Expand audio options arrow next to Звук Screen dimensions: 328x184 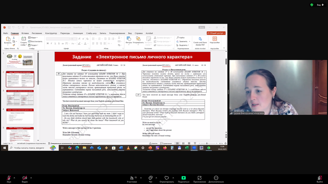pos(14,178)
